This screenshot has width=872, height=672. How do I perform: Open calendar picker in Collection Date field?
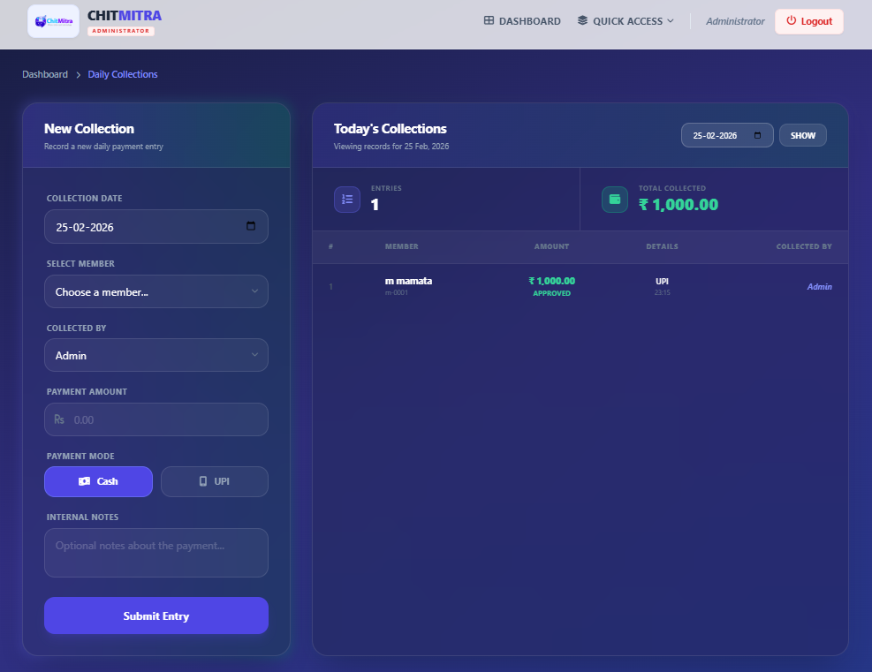point(251,226)
